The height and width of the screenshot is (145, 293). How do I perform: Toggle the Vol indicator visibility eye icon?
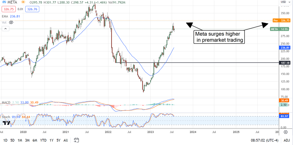point(11,23)
